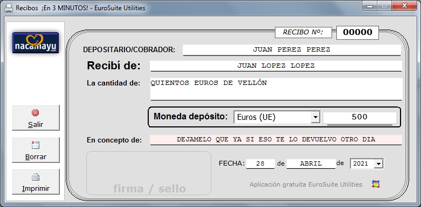Click the deposit amount field showing 500

click(360, 118)
